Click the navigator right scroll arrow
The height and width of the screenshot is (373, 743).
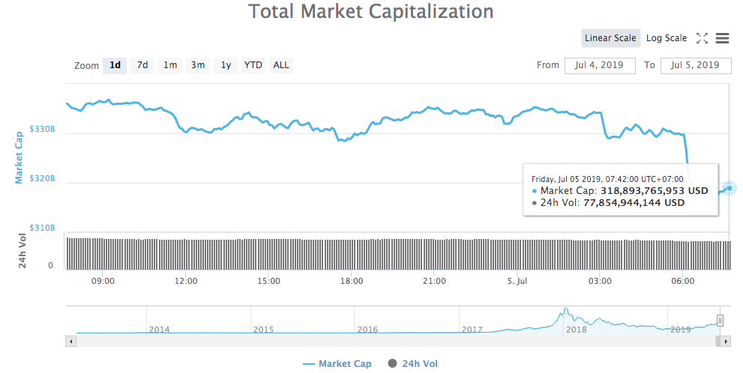point(726,341)
